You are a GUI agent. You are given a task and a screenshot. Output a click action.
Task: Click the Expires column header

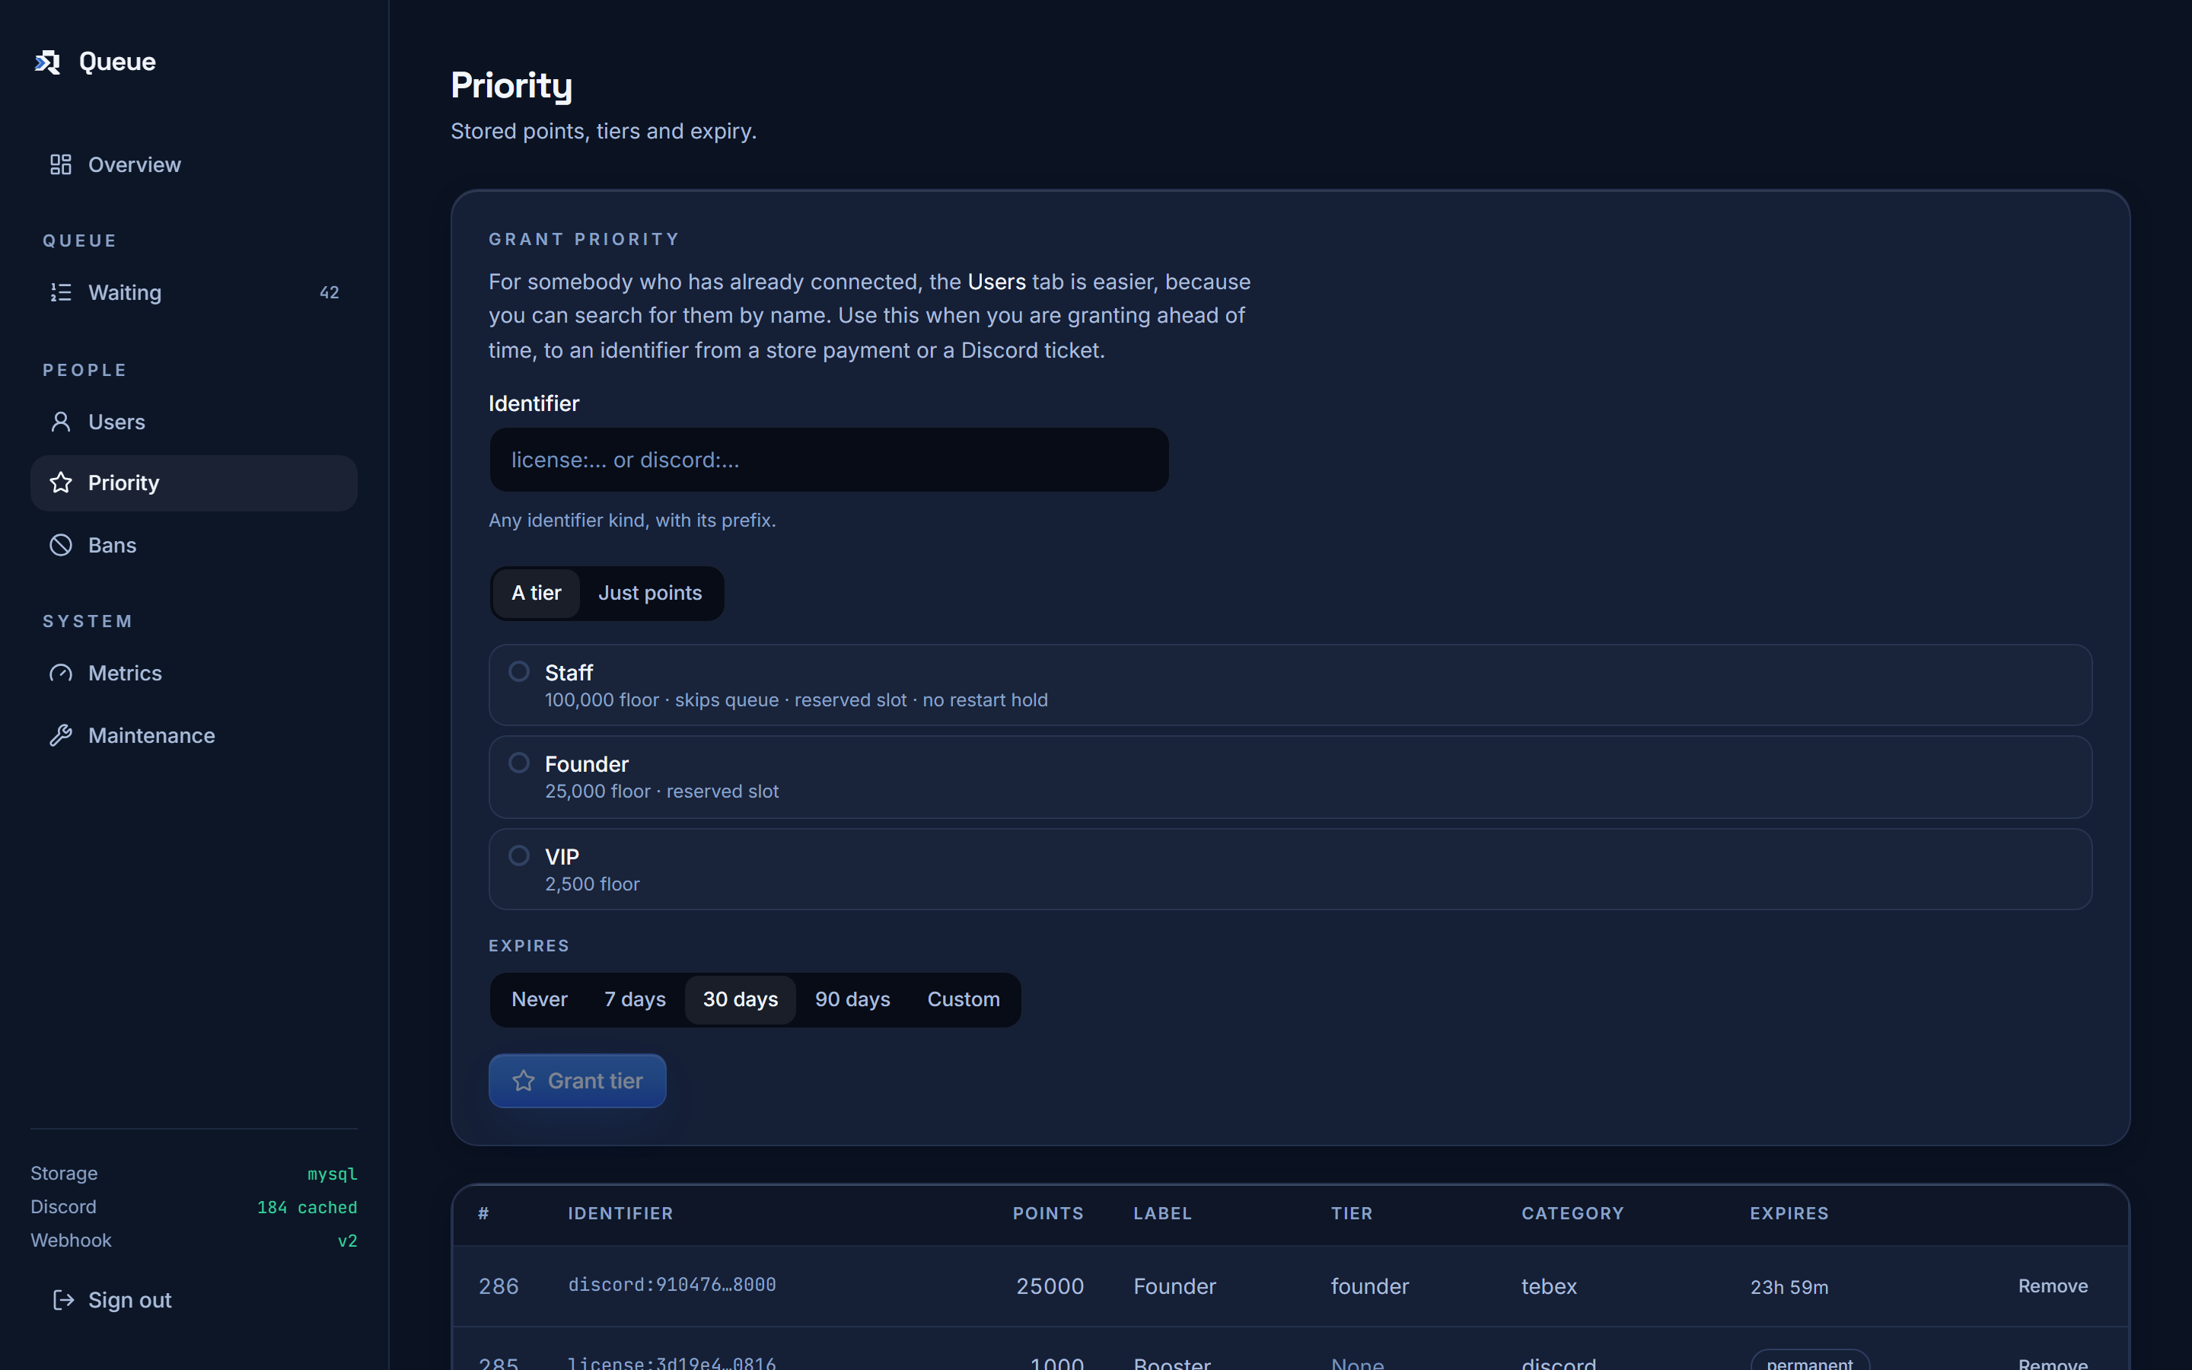coord(1789,1214)
